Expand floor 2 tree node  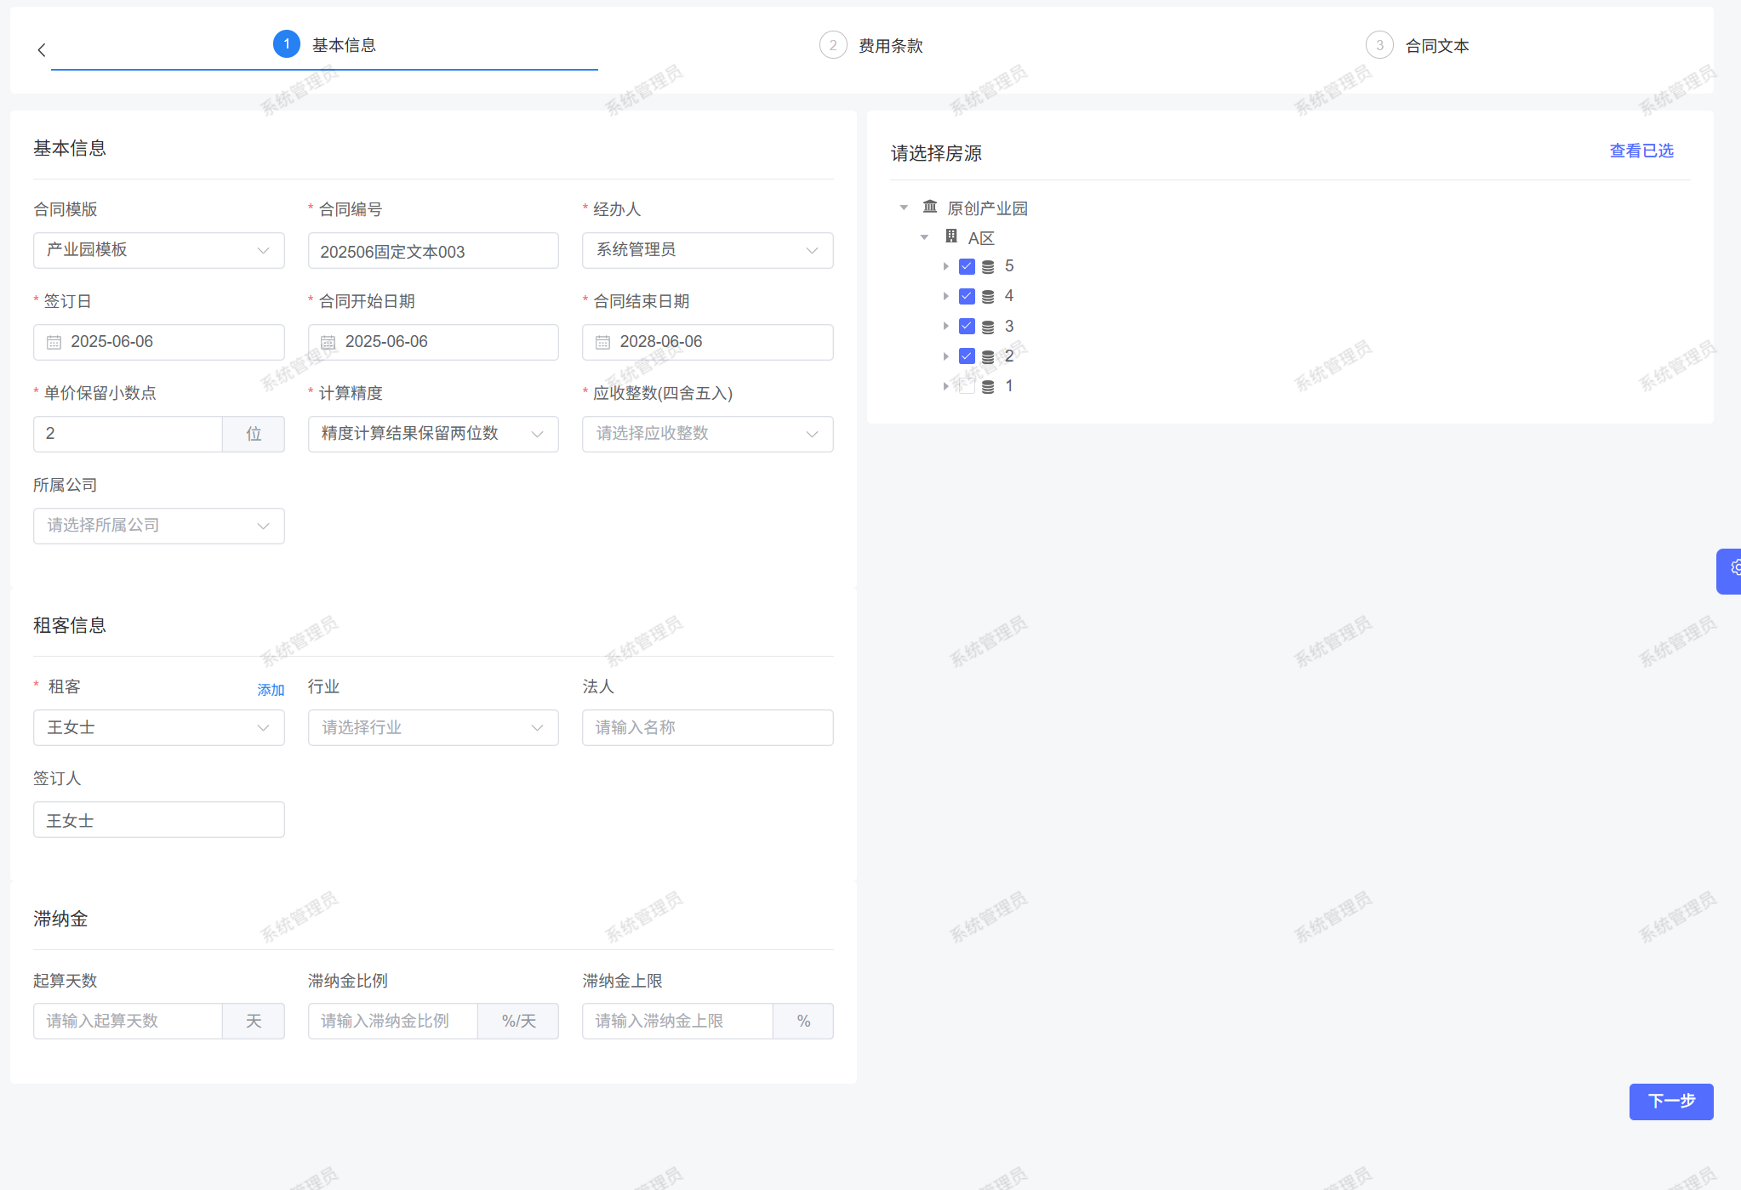pos(945,356)
